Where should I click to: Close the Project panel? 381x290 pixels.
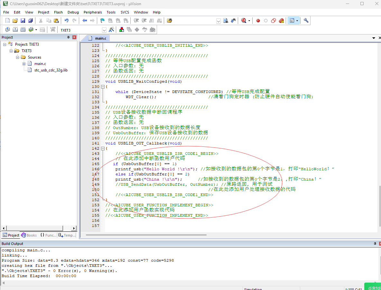[74, 37]
